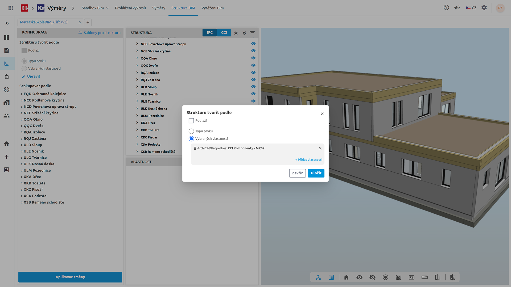The image size is (511, 287).
Task: Expand the ULD Sloup structure node
Action: (137, 87)
